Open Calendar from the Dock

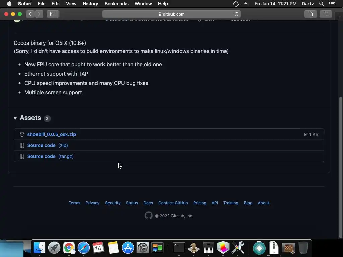98,248
